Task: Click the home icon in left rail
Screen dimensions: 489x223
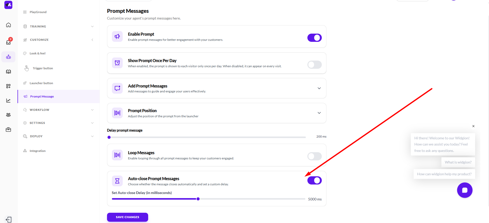Action: click(x=8, y=25)
